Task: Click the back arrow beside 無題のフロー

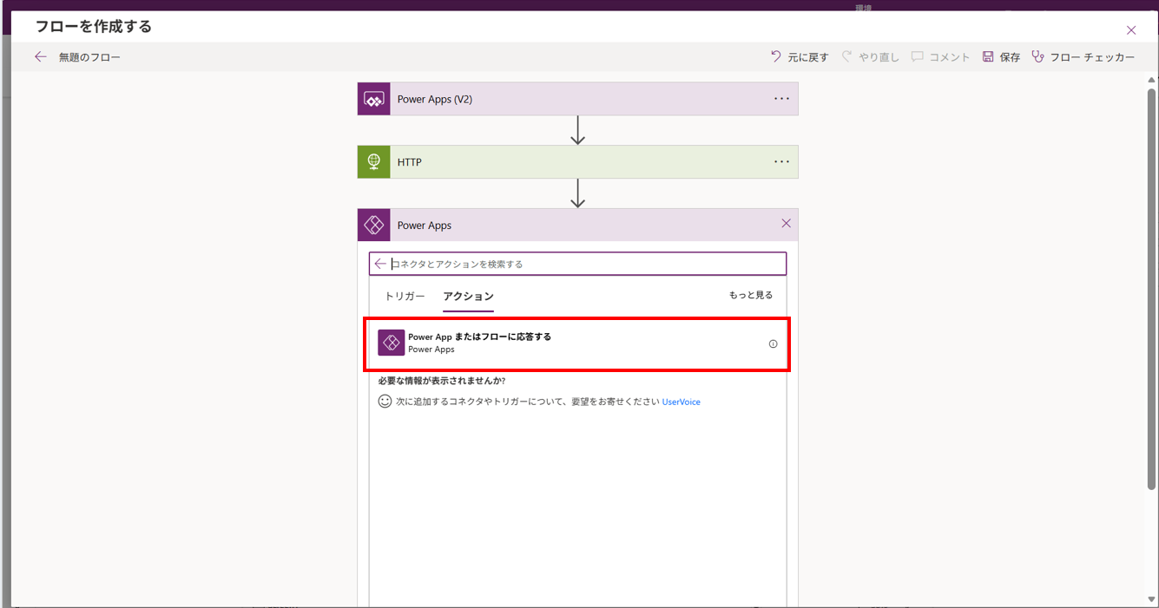Action: [41, 57]
